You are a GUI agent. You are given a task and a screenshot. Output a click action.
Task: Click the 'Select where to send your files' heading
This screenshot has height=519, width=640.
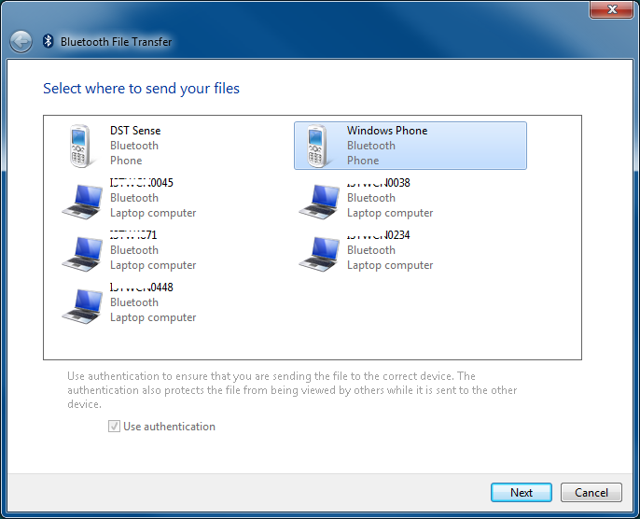pyautogui.click(x=141, y=89)
